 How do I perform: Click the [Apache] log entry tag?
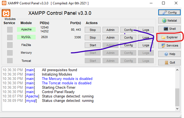32,96
